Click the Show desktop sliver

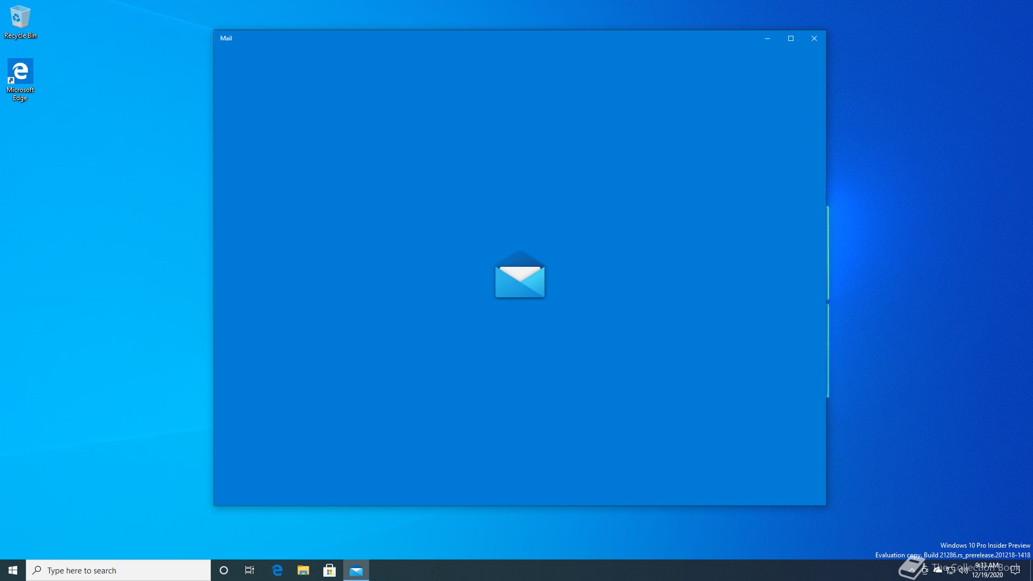tap(1031, 570)
